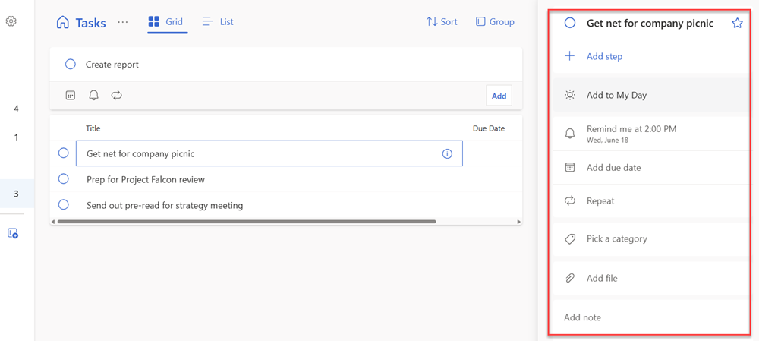Mark the task important with the star icon

[737, 23]
